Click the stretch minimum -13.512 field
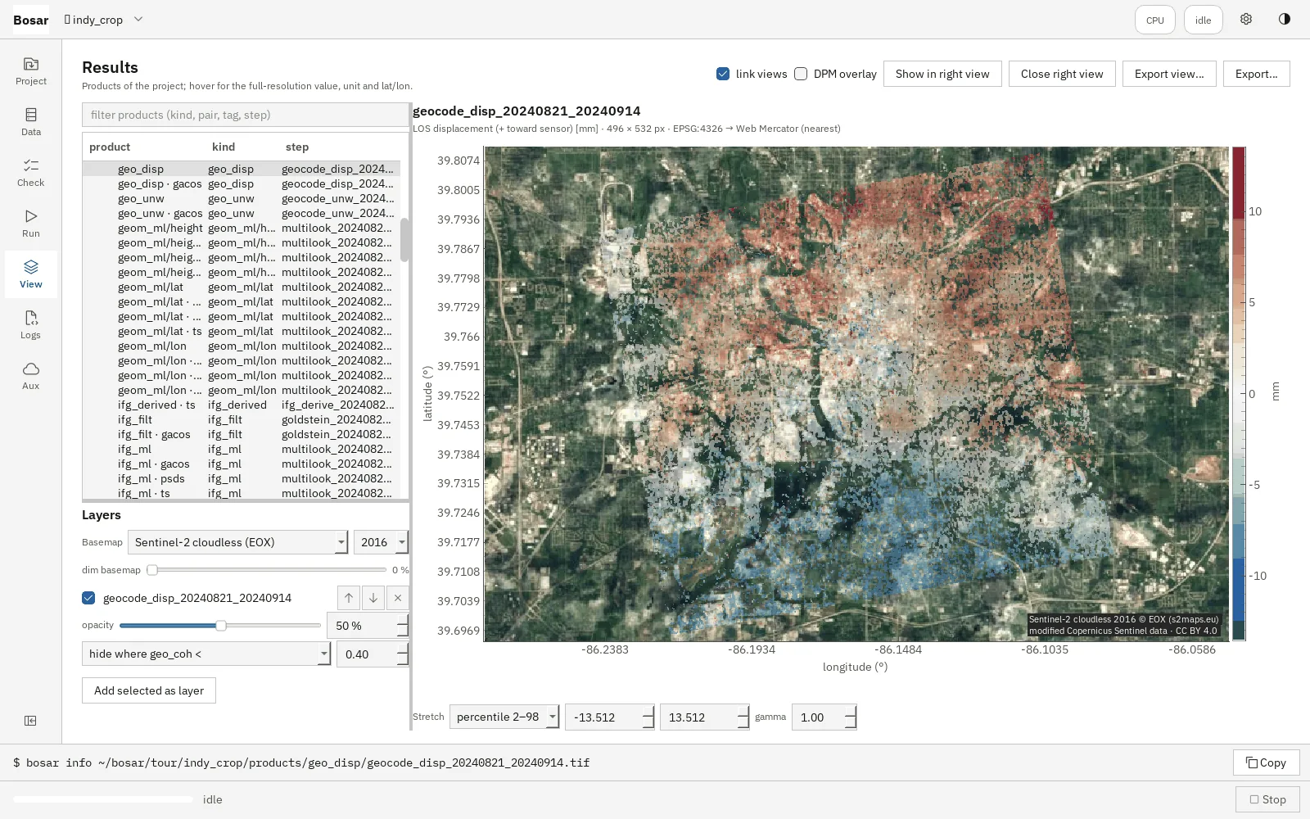The width and height of the screenshot is (1310, 819). click(x=610, y=717)
